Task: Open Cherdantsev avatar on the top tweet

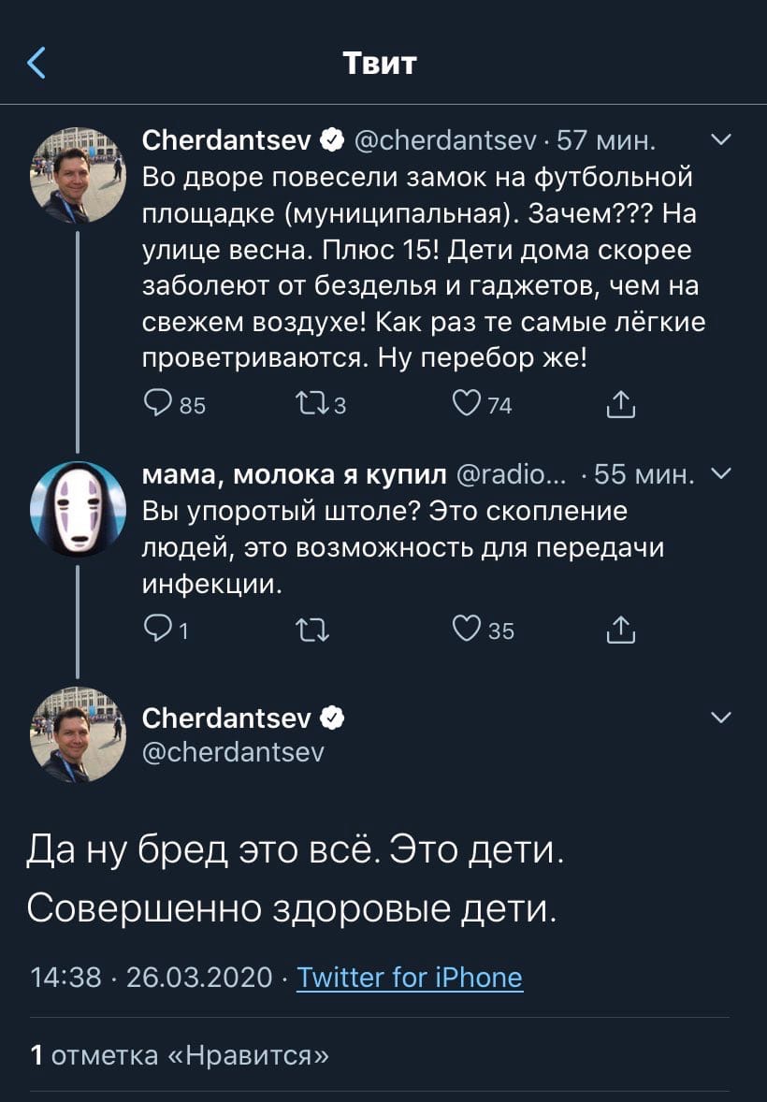Action: [x=78, y=176]
